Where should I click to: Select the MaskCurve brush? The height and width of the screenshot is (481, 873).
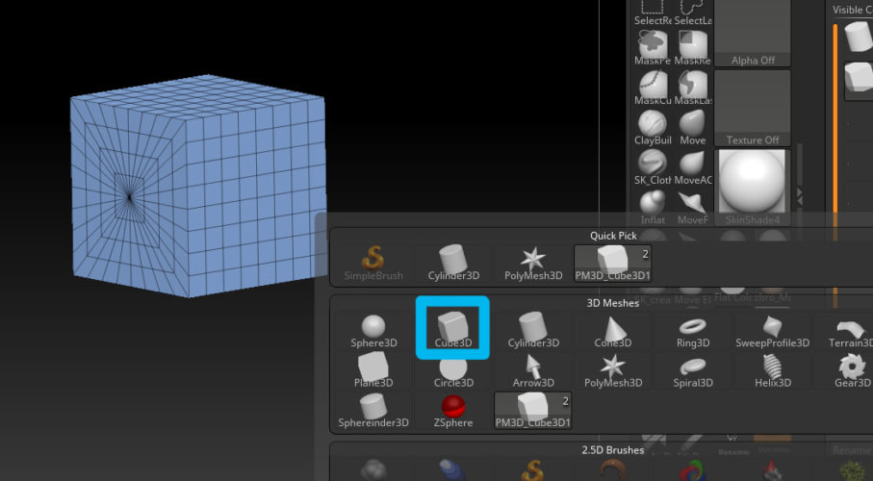point(653,88)
